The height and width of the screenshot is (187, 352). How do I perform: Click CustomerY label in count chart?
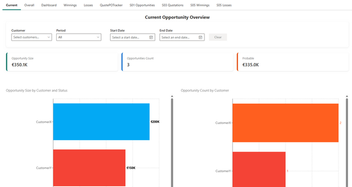pos(223,171)
